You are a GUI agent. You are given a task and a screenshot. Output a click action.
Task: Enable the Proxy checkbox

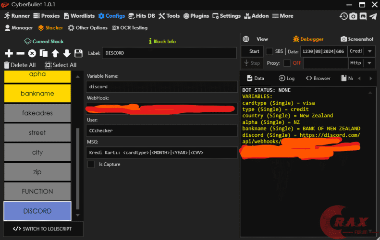click(287, 63)
